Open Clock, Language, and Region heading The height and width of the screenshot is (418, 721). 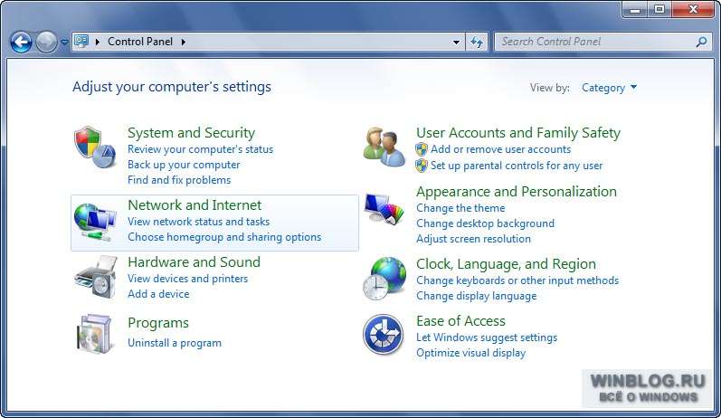click(x=507, y=264)
